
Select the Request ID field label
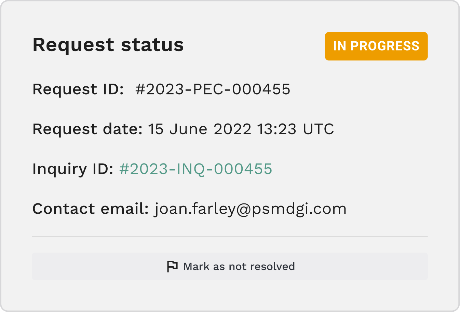(78, 89)
